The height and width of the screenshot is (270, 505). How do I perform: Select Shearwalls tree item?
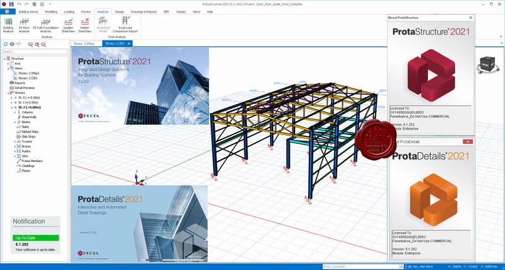(x=29, y=117)
